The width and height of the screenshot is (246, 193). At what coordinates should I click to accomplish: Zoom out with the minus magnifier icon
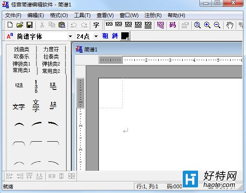point(217,25)
